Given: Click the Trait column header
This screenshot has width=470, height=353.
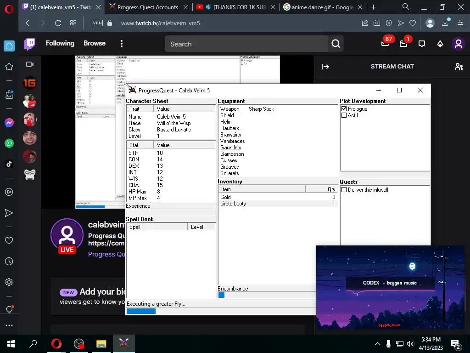Looking at the screenshot, I should point(140,108).
